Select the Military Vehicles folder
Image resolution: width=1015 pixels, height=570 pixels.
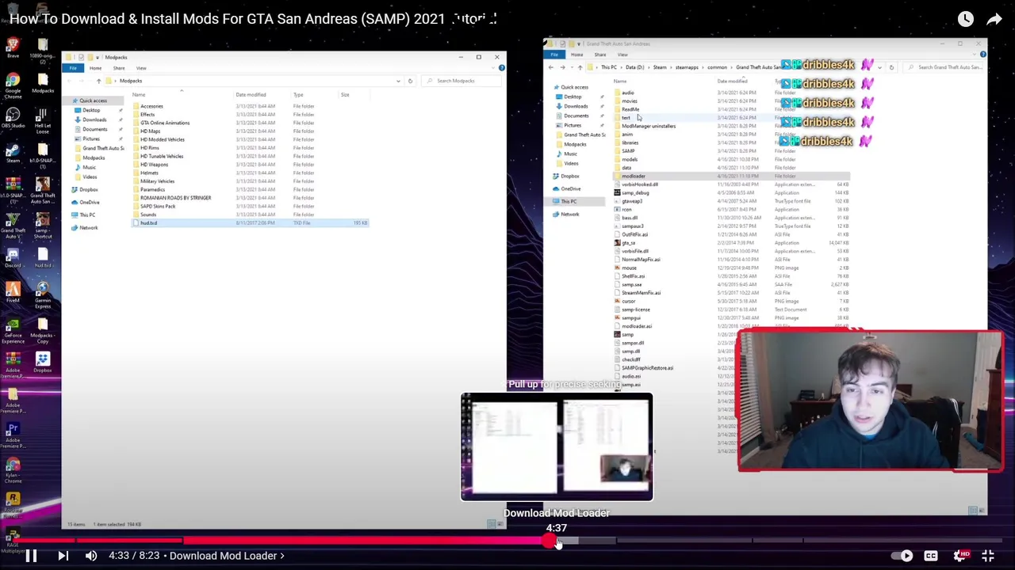pyautogui.click(x=157, y=181)
